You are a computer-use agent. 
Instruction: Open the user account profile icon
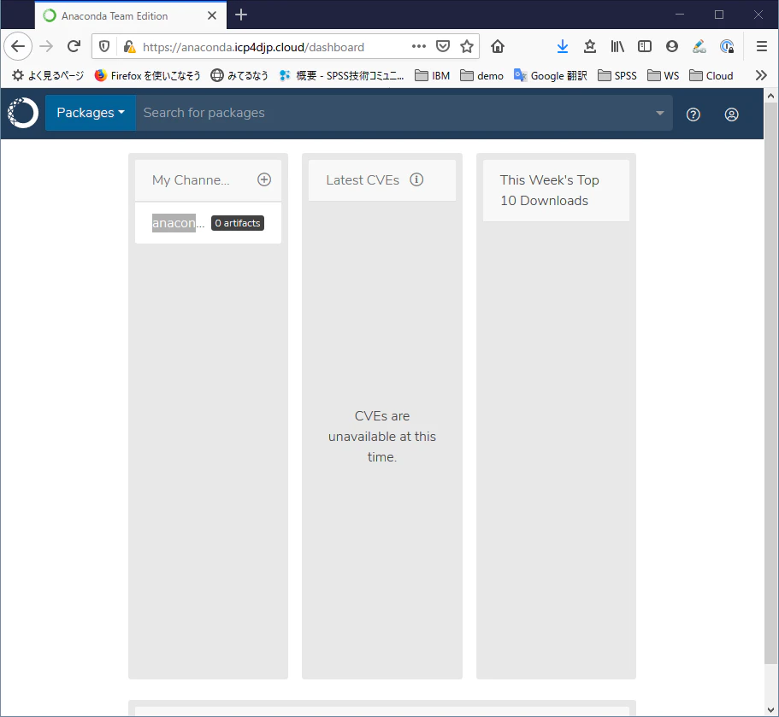[x=731, y=115]
